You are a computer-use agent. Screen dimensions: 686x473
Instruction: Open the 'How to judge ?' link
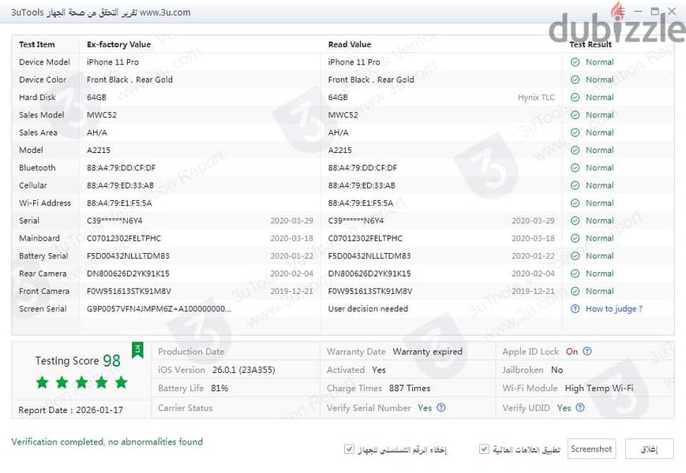(x=614, y=309)
